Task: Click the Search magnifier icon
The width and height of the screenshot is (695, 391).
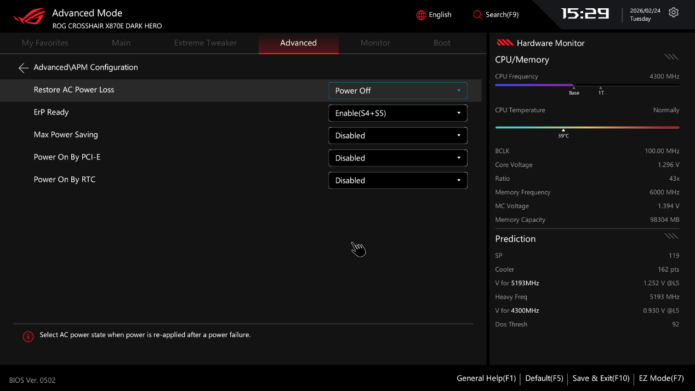Action: coord(477,15)
